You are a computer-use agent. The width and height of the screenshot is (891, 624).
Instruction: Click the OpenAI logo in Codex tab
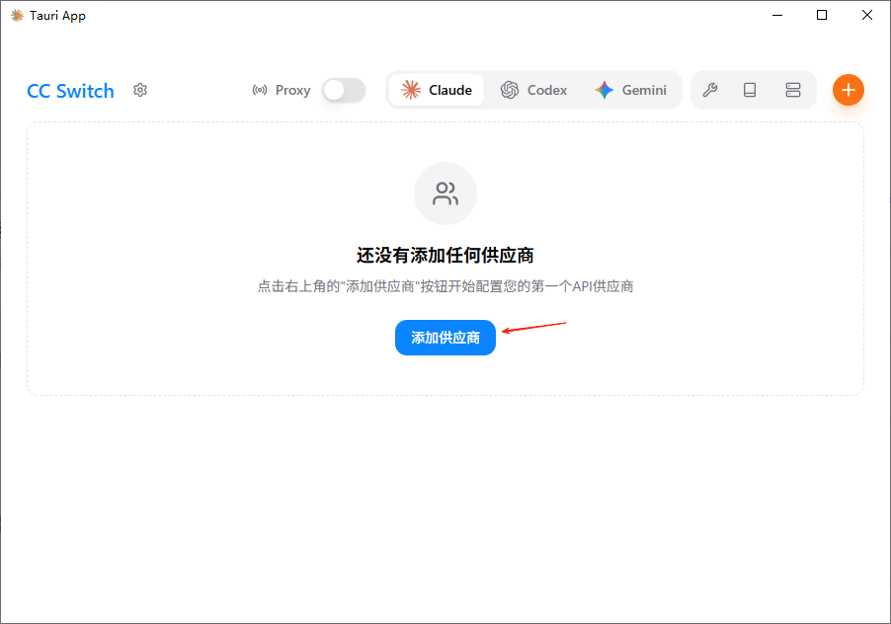click(x=510, y=90)
